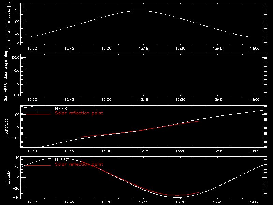Image resolution: width=273 pixels, height=205 pixels.
Task: Click the 13:15 time label under Earth angle plot
Action: 143,49
